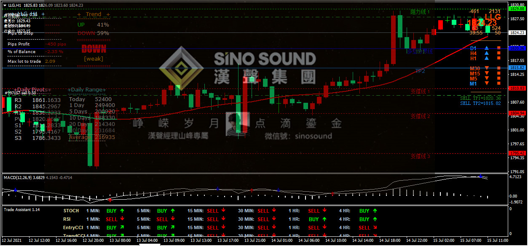The height and width of the screenshot is (246, 528).
Task: Click the STOCH 4 HR green up arrow
Action: 375,211
